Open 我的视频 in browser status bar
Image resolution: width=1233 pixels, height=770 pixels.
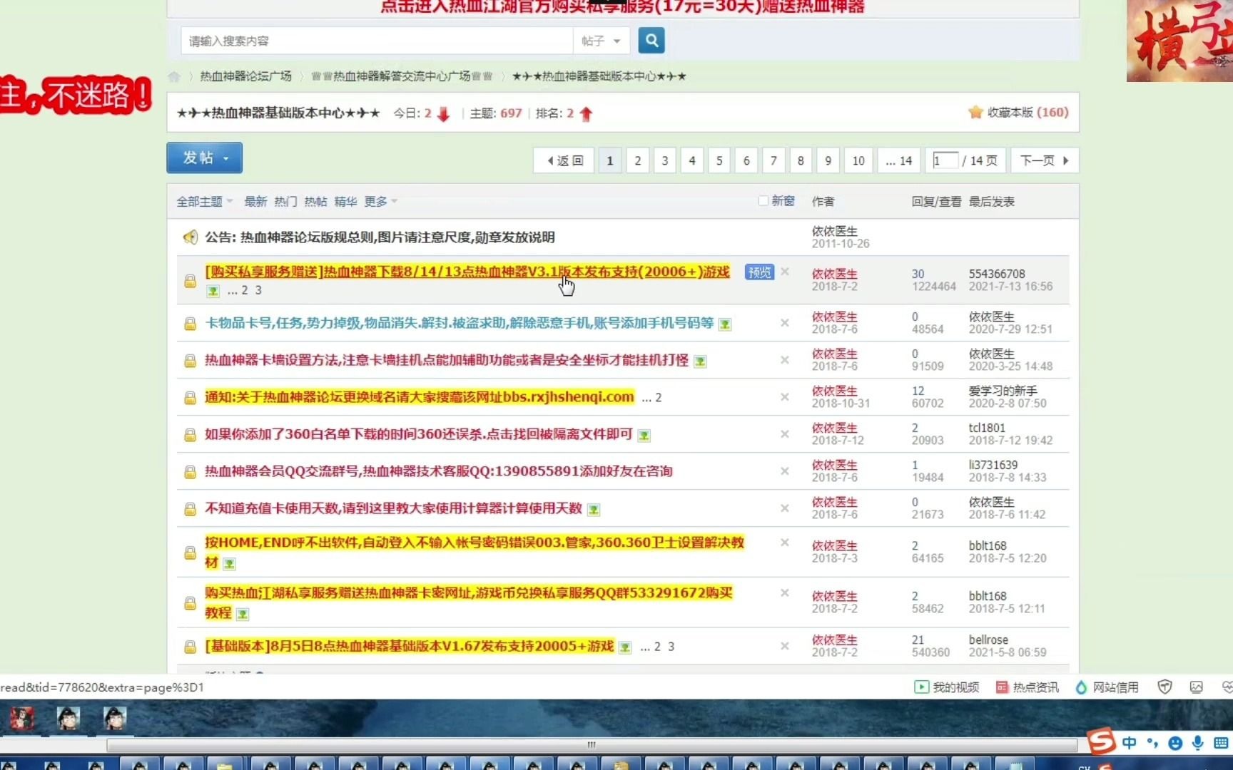coord(946,687)
